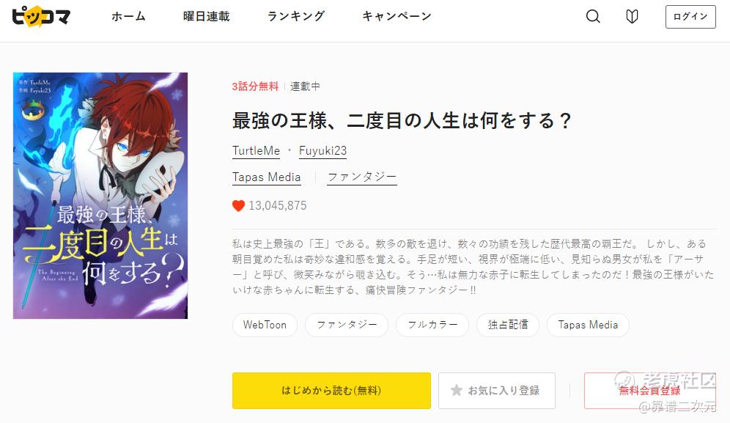
Task: Click the ログイン button
Action: pyautogui.click(x=690, y=17)
